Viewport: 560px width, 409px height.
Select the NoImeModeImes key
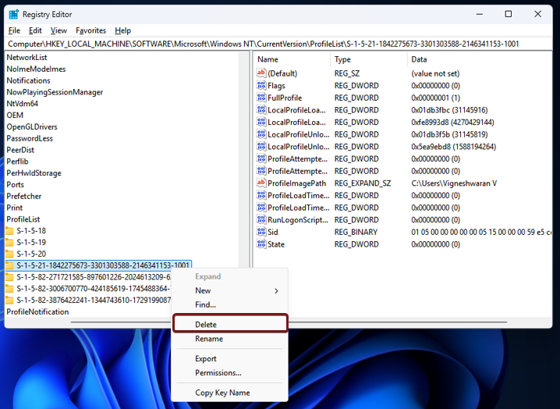tap(36, 69)
